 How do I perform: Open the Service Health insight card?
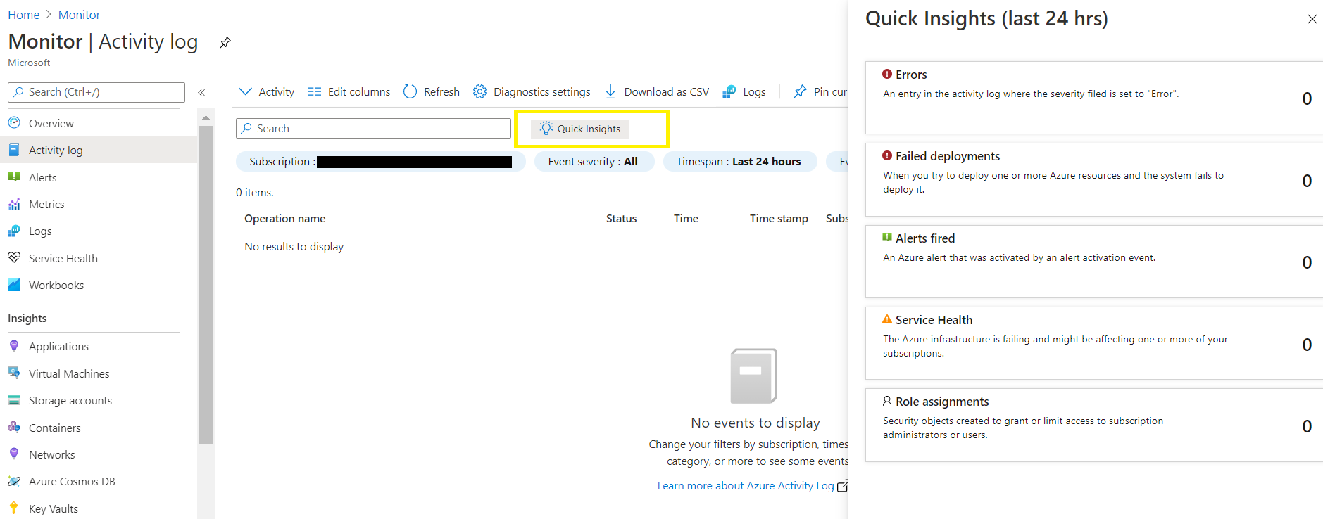pyautogui.click(x=1093, y=343)
